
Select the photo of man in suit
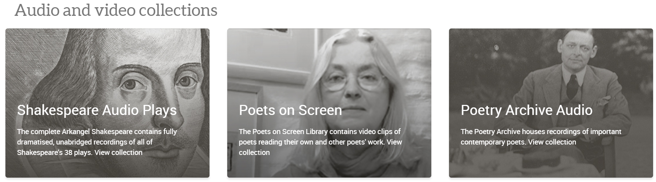pos(551,103)
